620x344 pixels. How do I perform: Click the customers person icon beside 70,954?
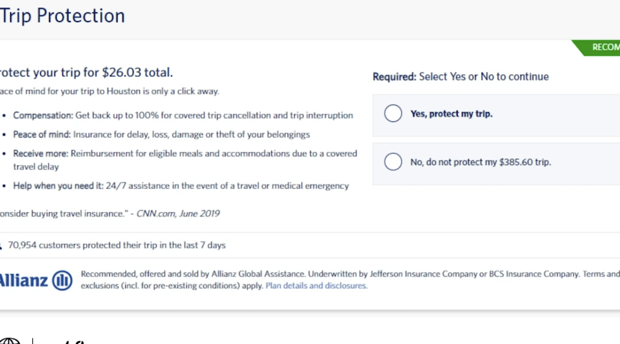(x=1, y=246)
